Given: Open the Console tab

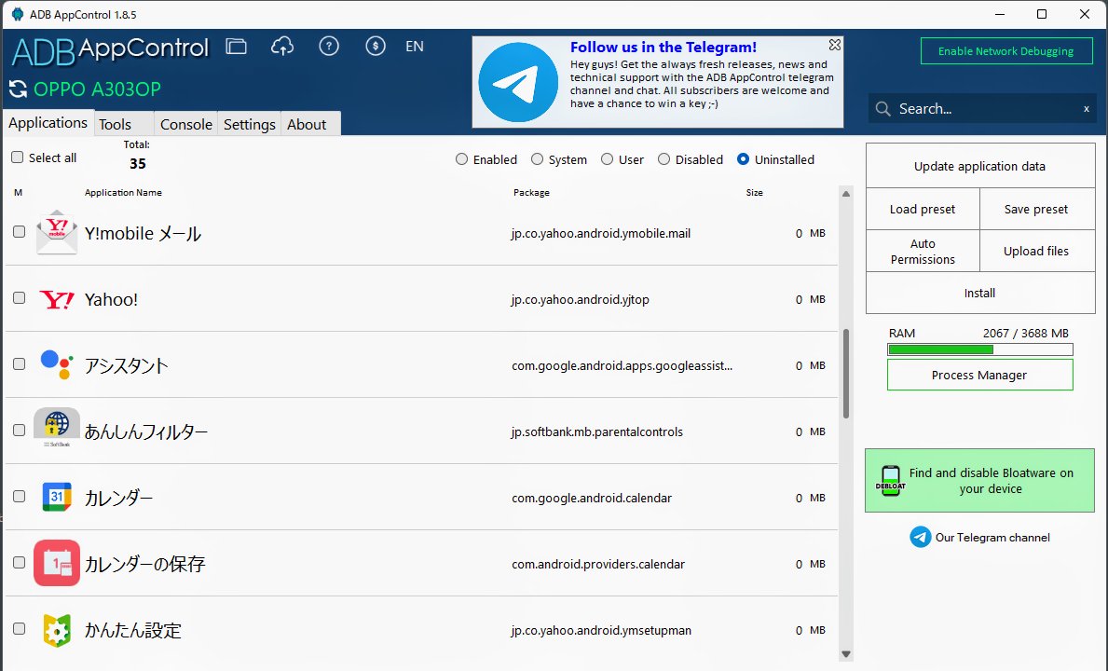Looking at the screenshot, I should pos(185,124).
